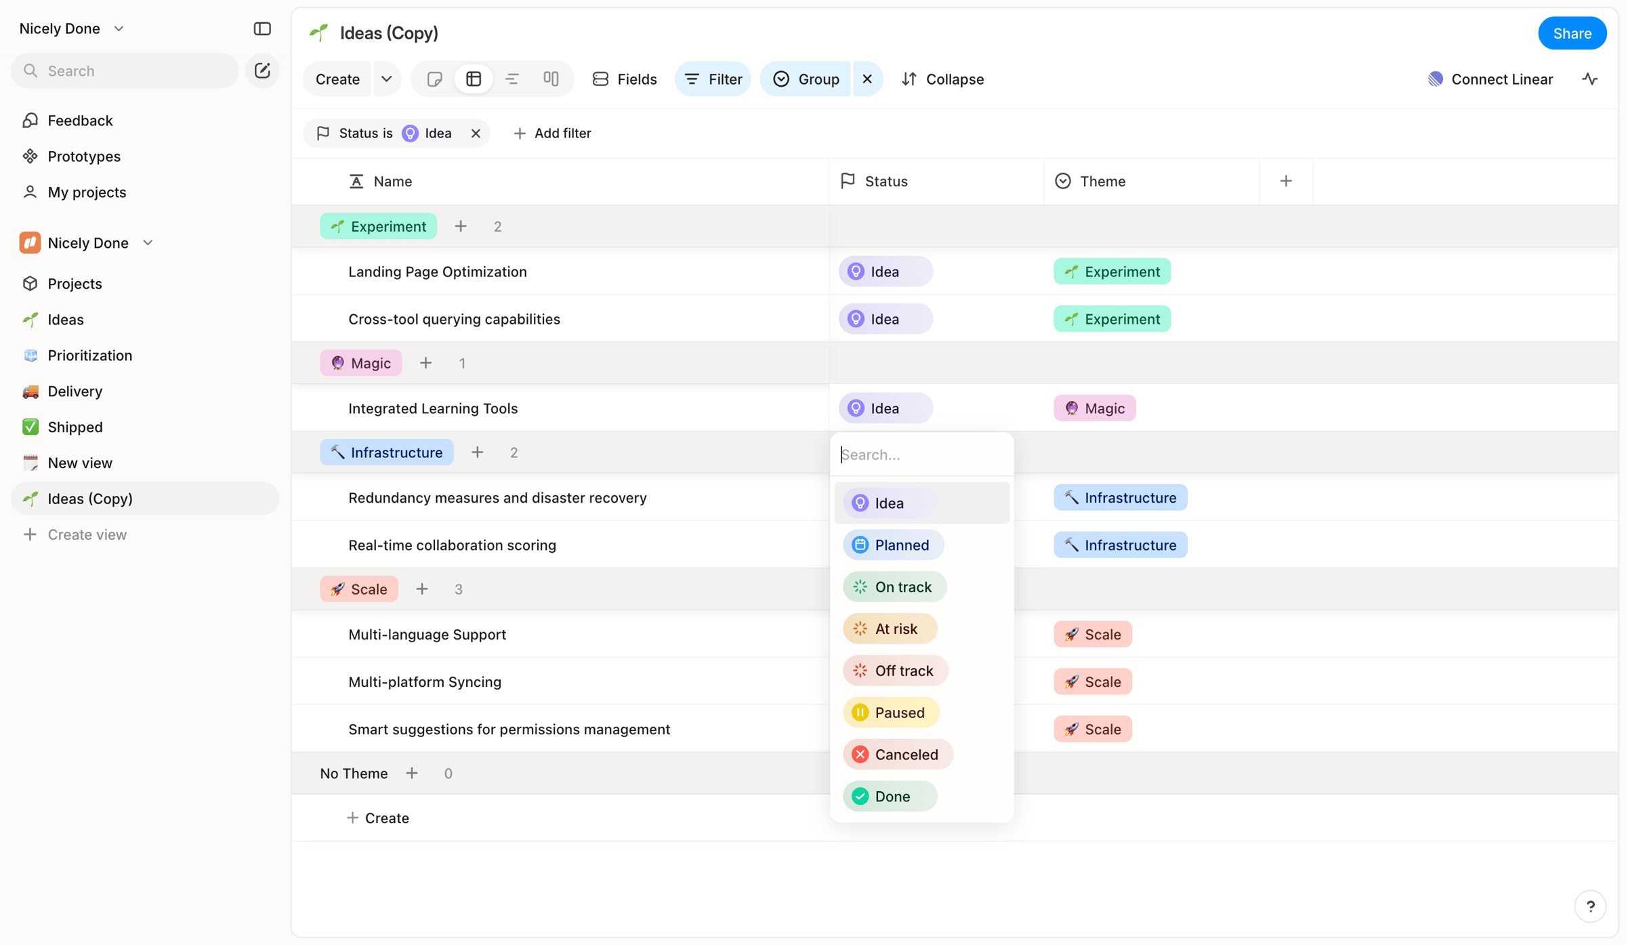The height and width of the screenshot is (945, 1626).
Task: Open the Group options
Action: (806, 79)
